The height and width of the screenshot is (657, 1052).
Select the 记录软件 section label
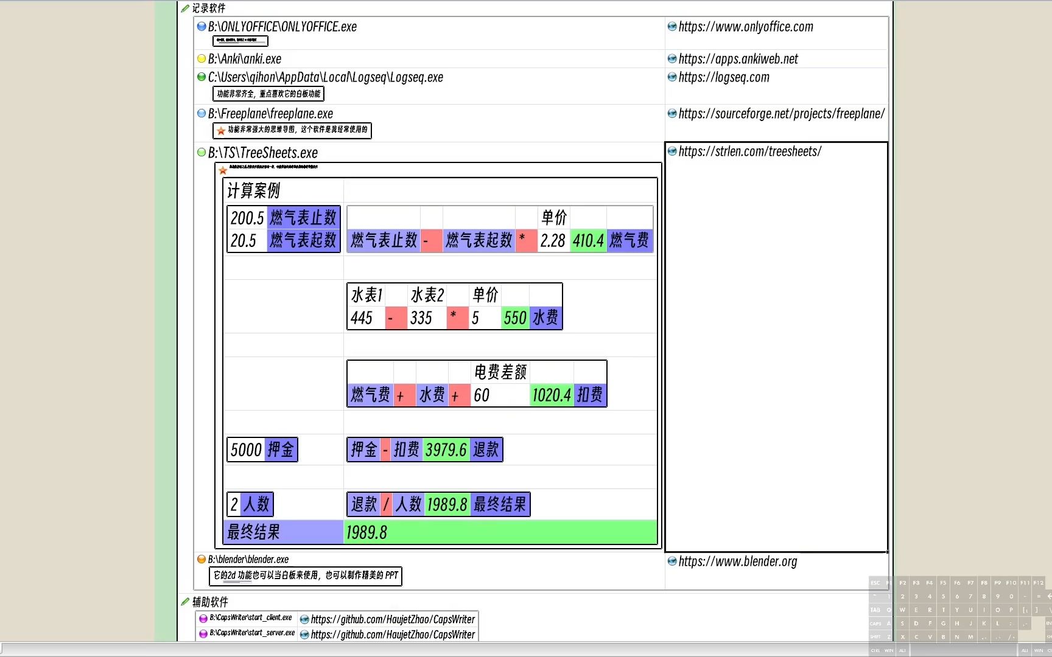[x=209, y=8]
